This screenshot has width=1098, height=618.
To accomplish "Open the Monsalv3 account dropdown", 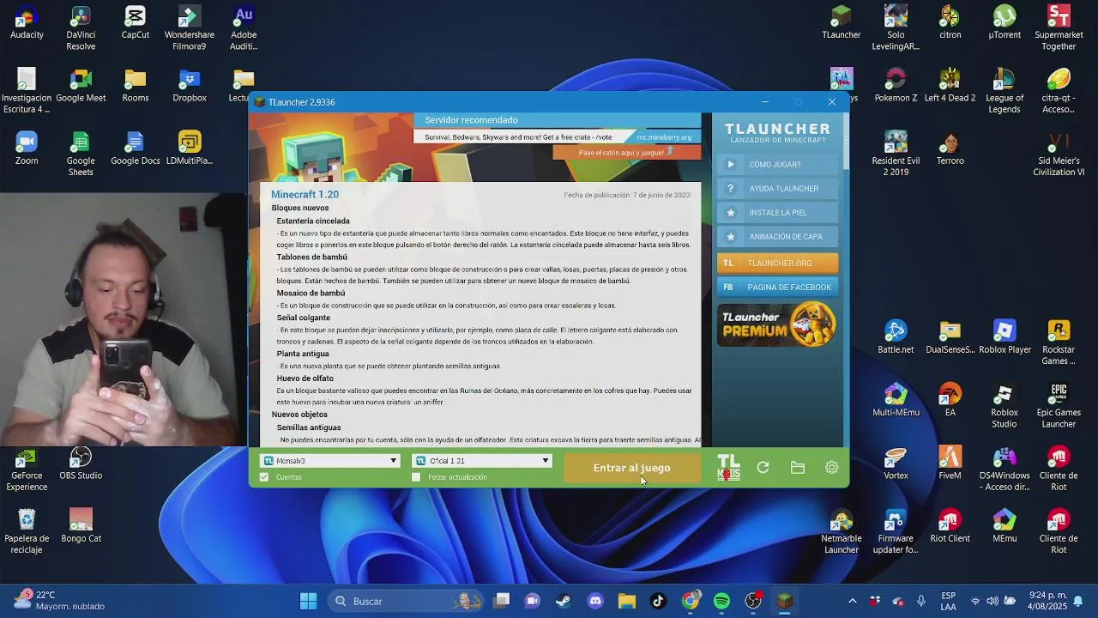I will (x=330, y=461).
